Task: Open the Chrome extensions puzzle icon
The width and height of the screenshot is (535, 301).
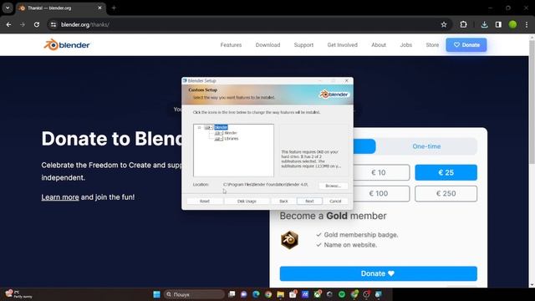Action: 463,24
